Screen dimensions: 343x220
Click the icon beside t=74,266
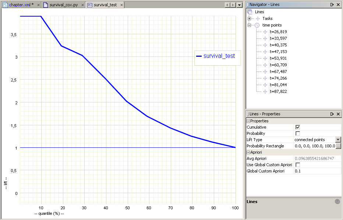click(x=265, y=78)
